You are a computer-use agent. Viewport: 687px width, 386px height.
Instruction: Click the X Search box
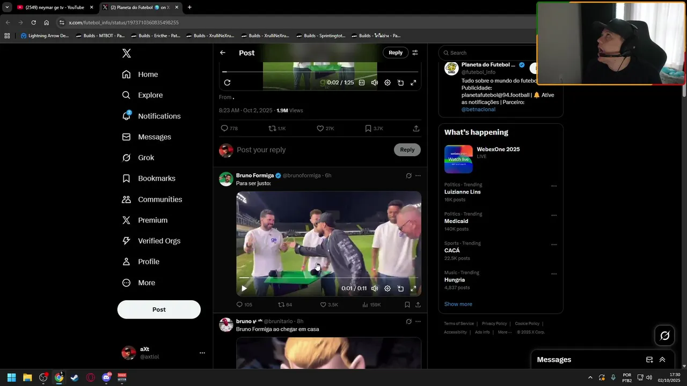488,53
